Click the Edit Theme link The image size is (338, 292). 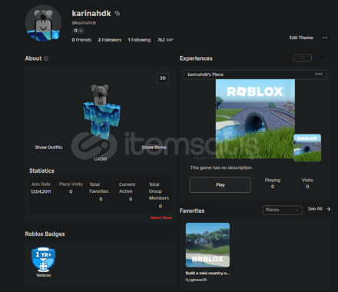point(301,38)
